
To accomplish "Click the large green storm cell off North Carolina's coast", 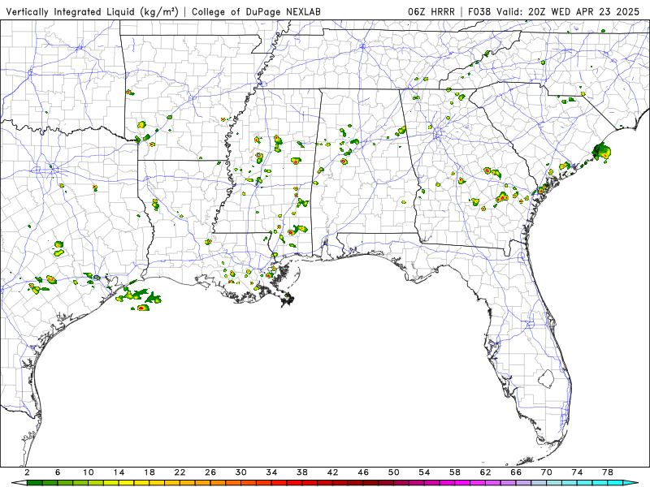I will tap(601, 152).
